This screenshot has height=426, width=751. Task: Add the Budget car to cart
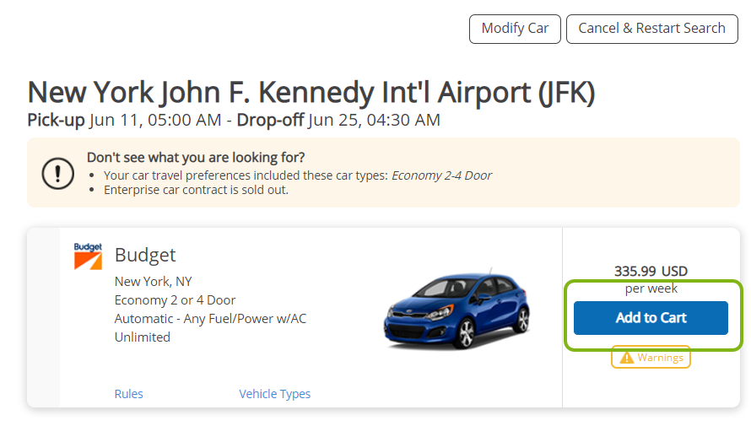point(651,318)
